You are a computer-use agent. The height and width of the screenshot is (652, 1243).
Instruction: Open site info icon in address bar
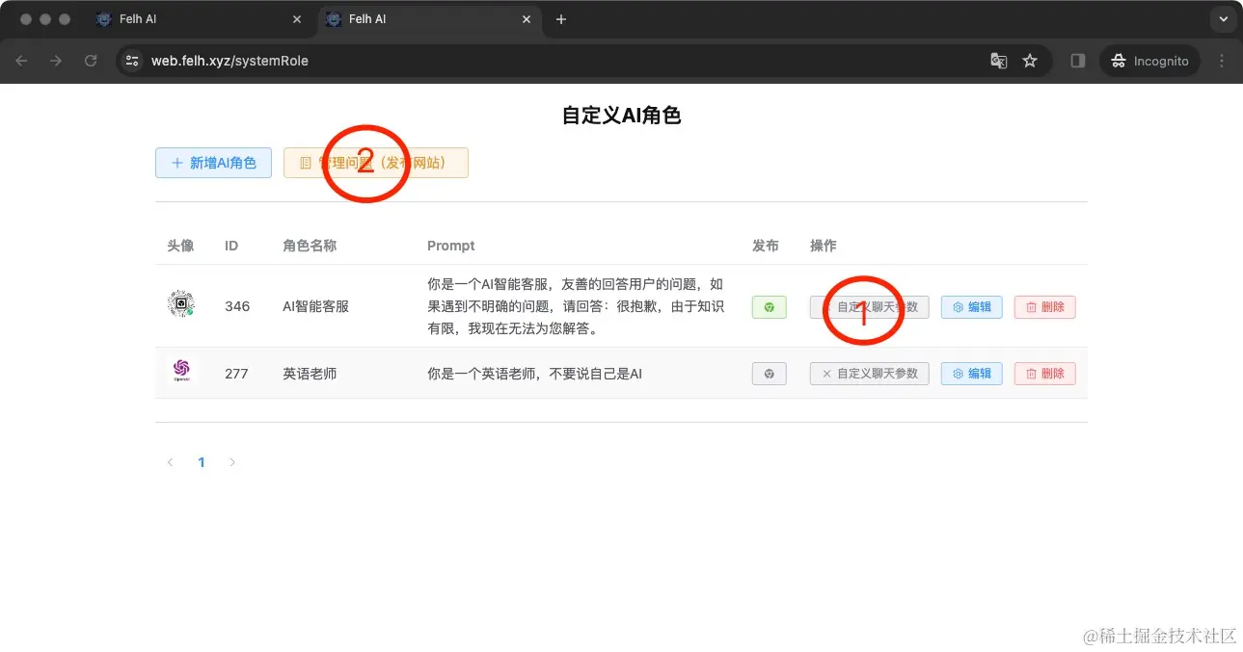[133, 61]
